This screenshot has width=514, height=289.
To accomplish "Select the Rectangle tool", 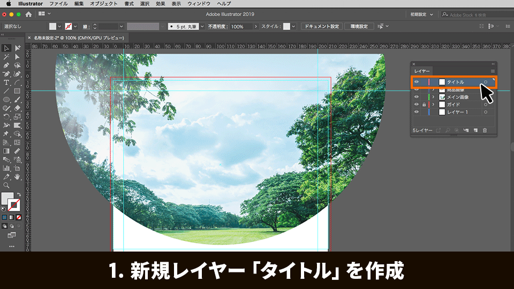I will click(x=17, y=91).
